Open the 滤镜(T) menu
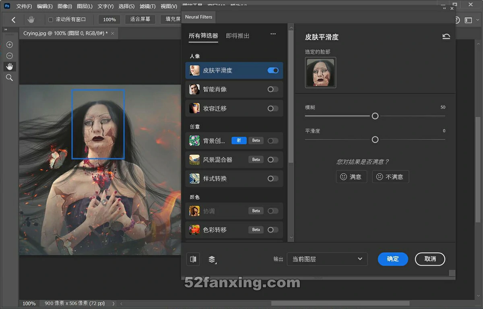The height and width of the screenshot is (309, 483). (x=147, y=6)
